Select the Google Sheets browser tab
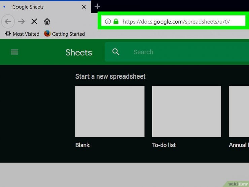 click(x=45, y=7)
